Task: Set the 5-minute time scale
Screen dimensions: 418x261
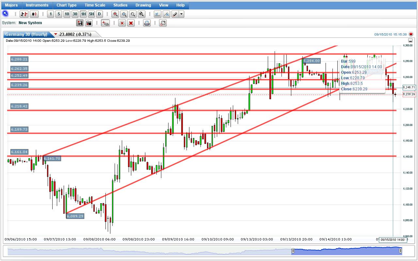Action: [58, 14]
